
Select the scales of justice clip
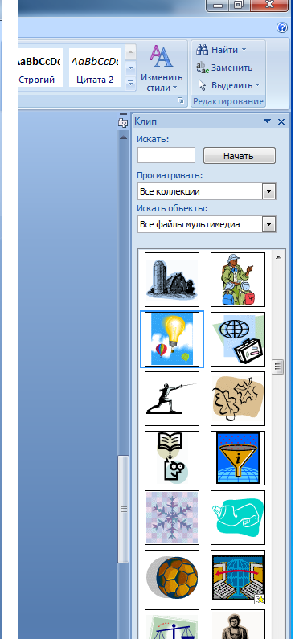[172, 625]
